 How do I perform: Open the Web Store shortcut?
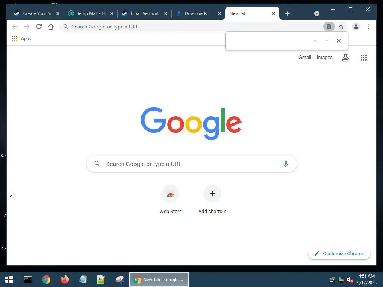171,200
